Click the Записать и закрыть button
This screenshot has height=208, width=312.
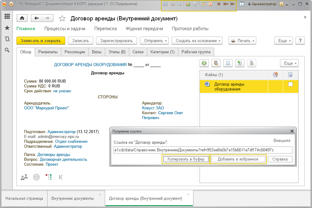[41, 41]
